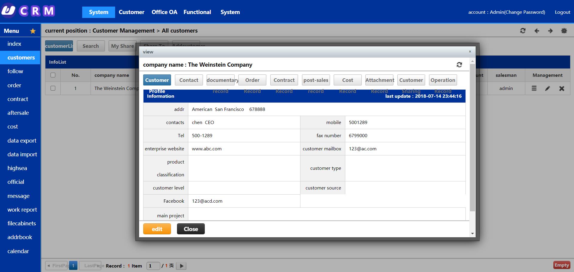The height and width of the screenshot is (272, 574).
Task: Open order in the sidebar
Action: coord(20,85)
